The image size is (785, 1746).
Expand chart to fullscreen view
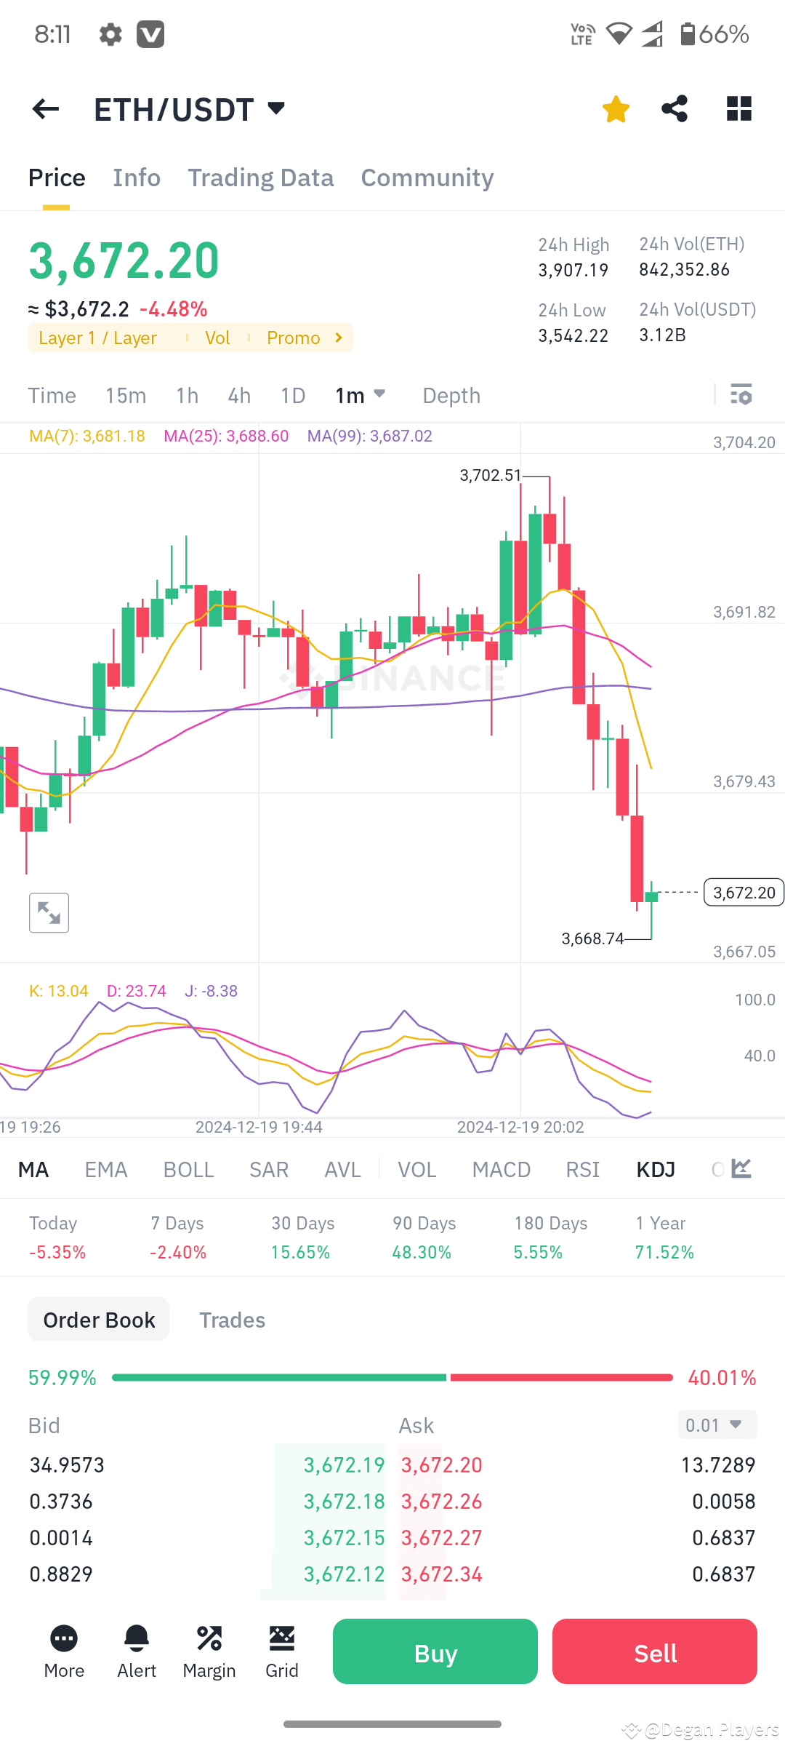coord(48,912)
